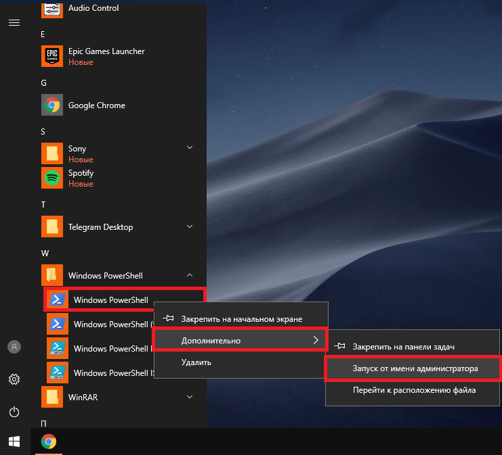The height and width of the screenshot is (455, 502).
Task: Click the Windows PowerShell folder icon
Action: (x=52, y=275)
